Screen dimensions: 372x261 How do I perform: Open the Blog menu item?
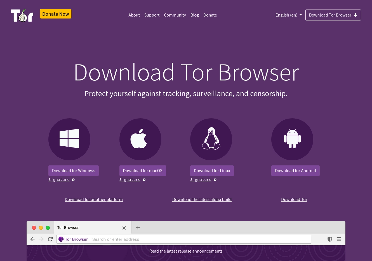pos(195,15)
